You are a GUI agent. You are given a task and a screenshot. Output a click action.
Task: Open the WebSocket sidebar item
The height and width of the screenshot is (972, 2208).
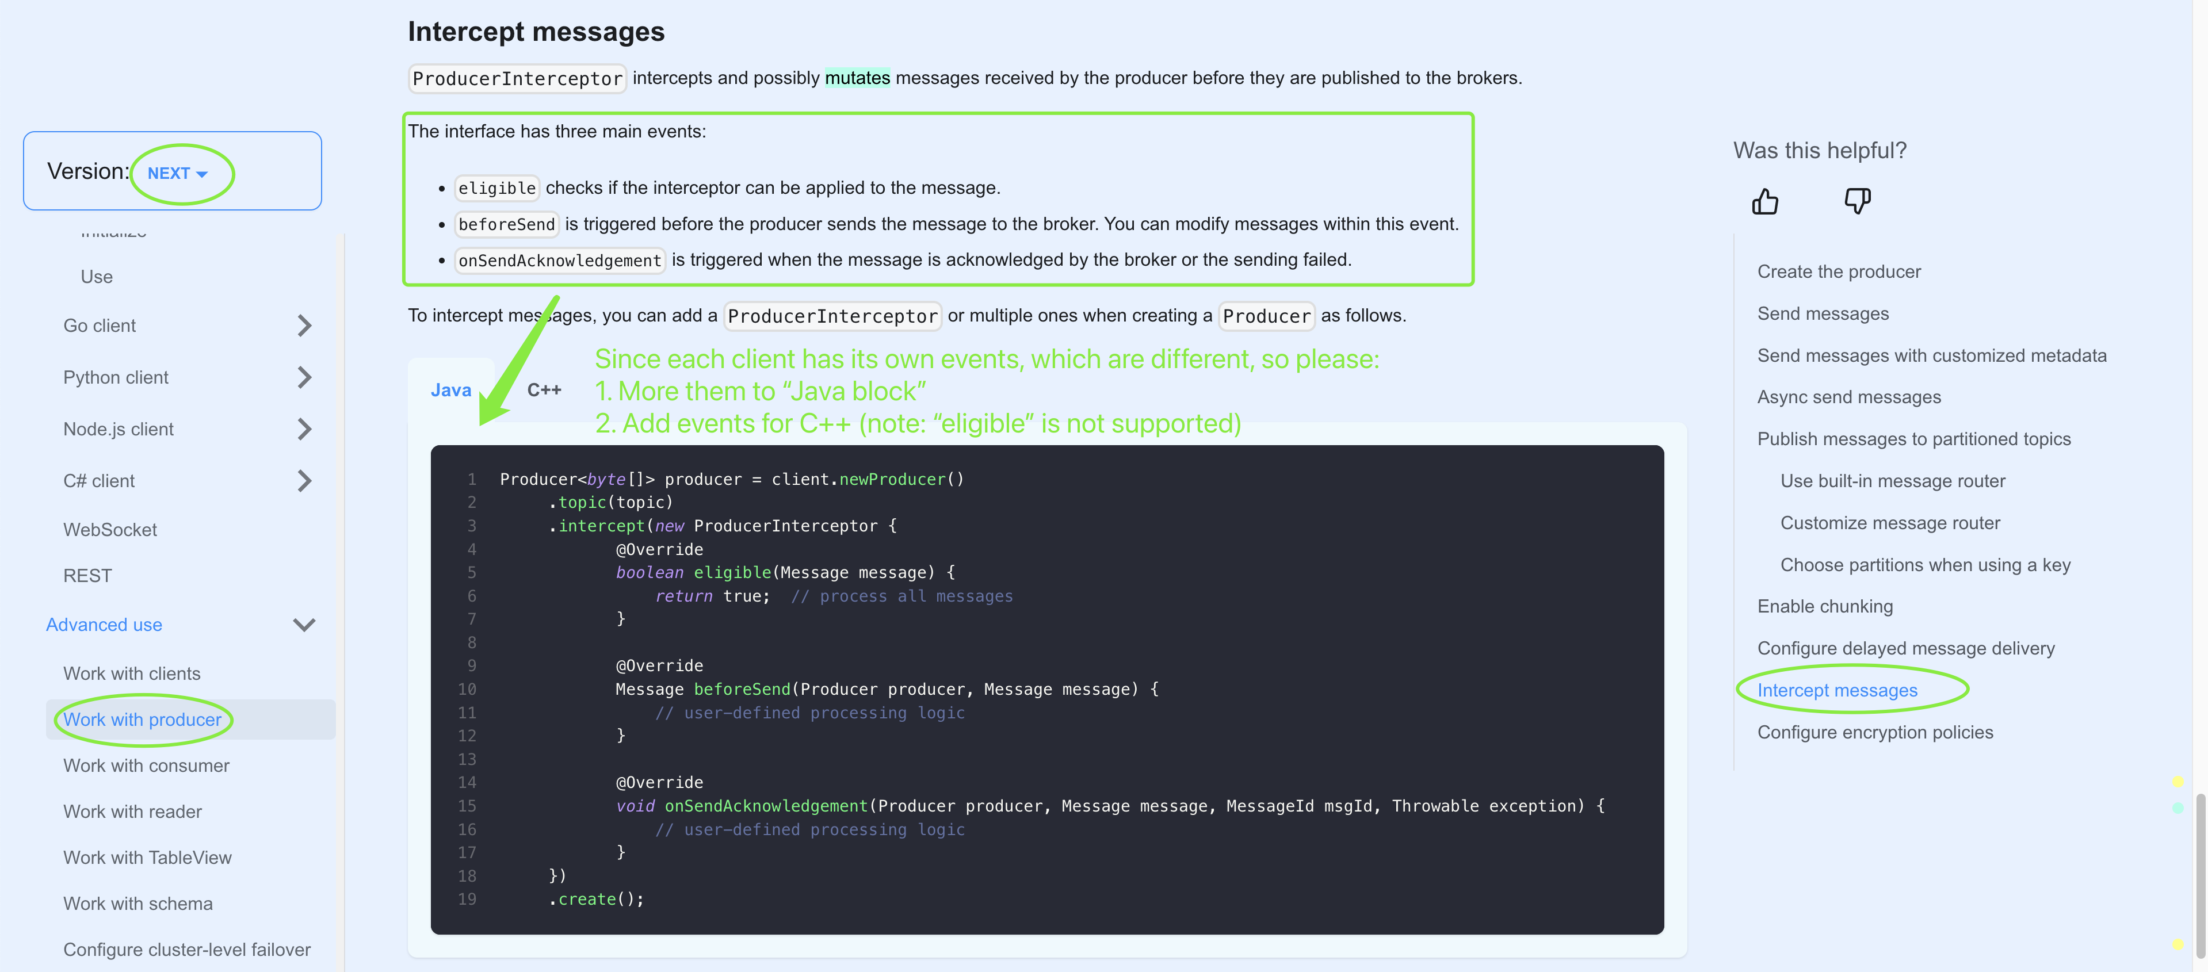pyautogui.click(x=110, y=530)
